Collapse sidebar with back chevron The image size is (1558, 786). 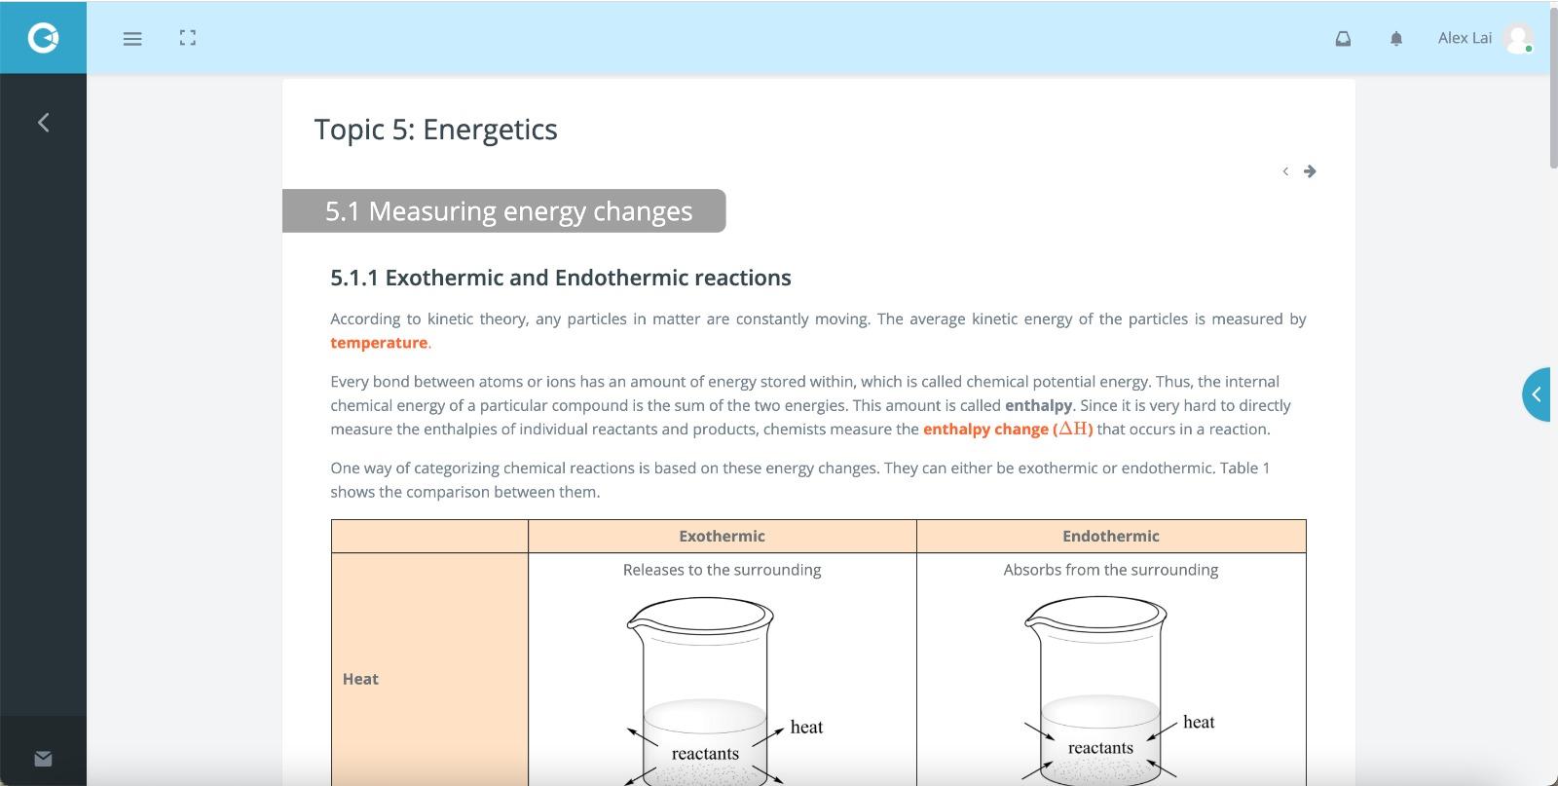pos(43,122)
